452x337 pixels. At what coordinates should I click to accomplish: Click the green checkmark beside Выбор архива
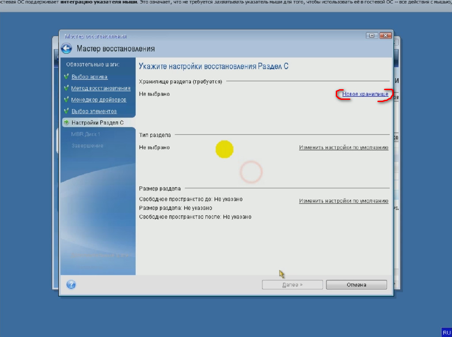(x=66, y=76)
